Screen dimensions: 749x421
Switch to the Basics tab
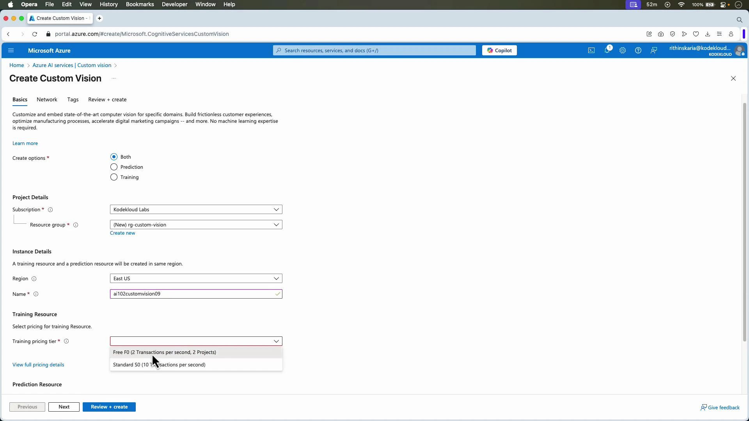20,99
